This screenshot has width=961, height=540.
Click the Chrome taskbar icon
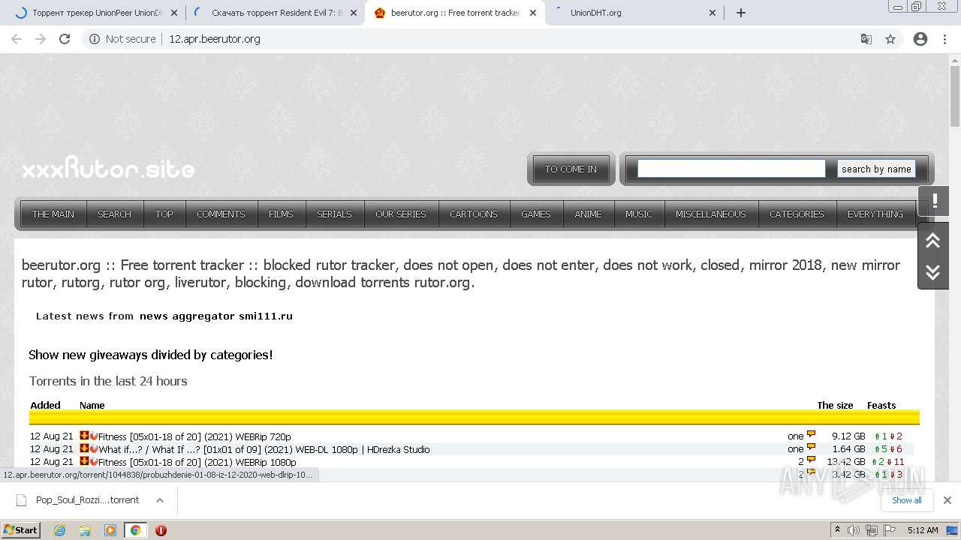(135, 530)
